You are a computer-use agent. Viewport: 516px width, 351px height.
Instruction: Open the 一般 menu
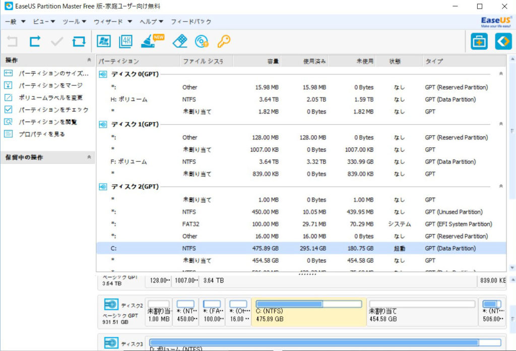pyautogui.click(x=15, y=22)
